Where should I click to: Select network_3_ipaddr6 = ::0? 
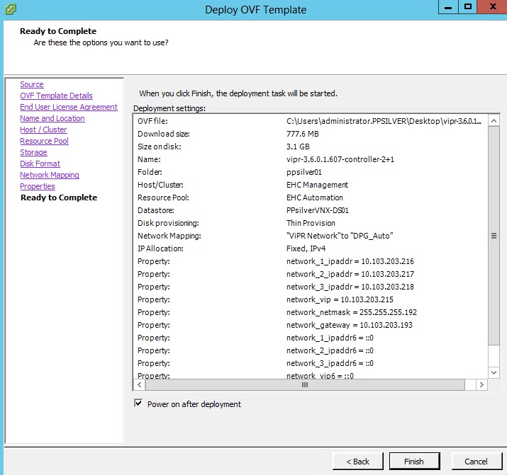point(330,363)
